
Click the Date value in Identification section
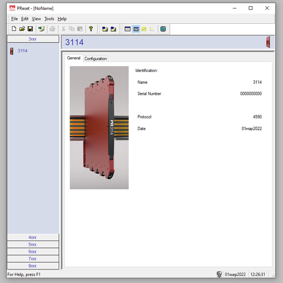[x=252, y=129]
